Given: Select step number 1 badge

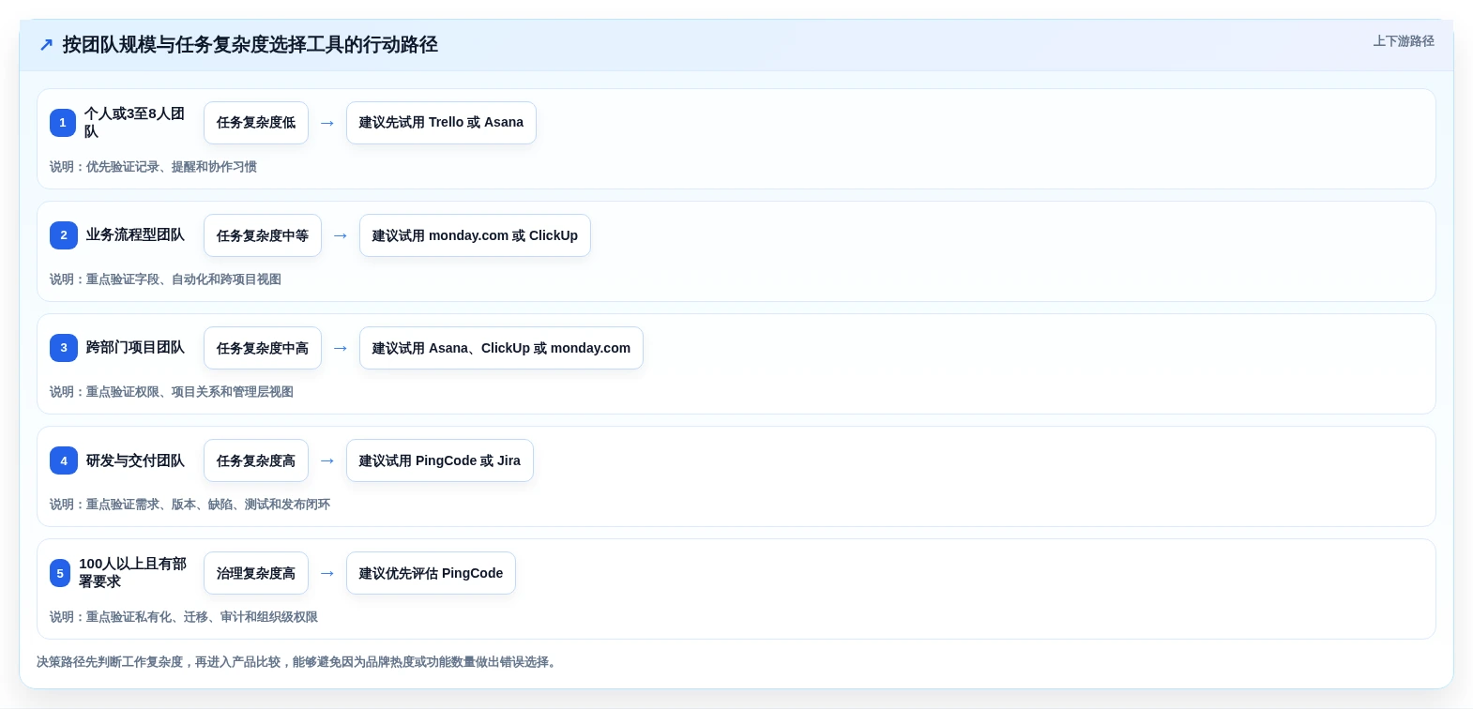Looking at the screenshot, I should coord(63,123).
